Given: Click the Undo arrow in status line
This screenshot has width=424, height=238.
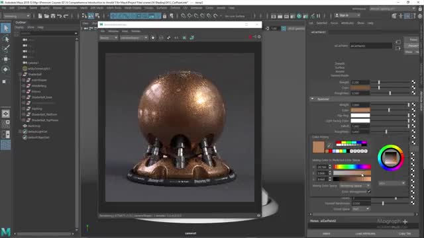Looking at the screenshot, I should click(60, 16).
